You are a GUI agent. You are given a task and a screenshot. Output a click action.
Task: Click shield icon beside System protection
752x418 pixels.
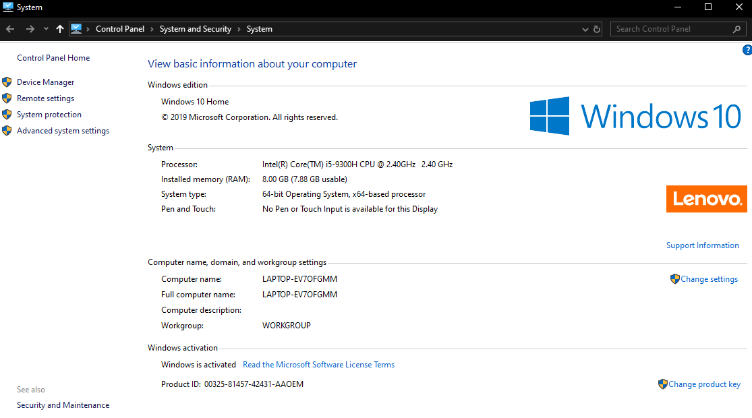click(7, 115)
